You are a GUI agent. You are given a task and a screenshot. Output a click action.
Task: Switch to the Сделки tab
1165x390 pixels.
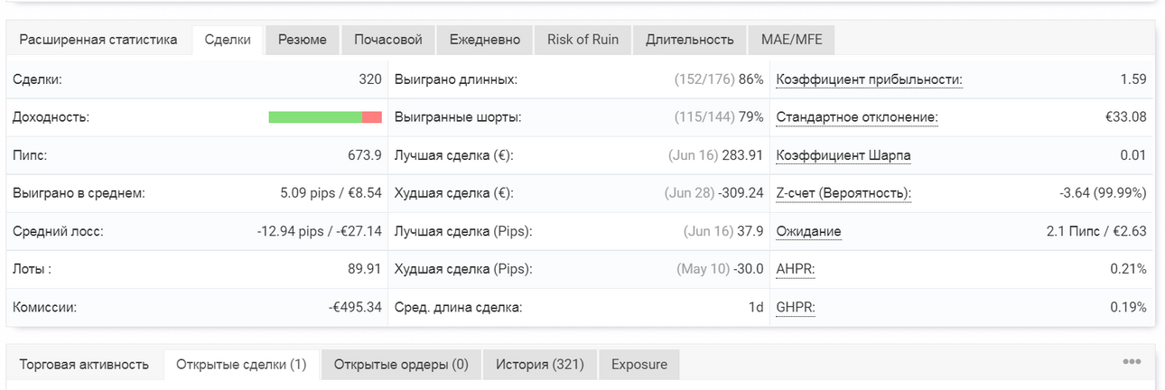coord(228,40)
